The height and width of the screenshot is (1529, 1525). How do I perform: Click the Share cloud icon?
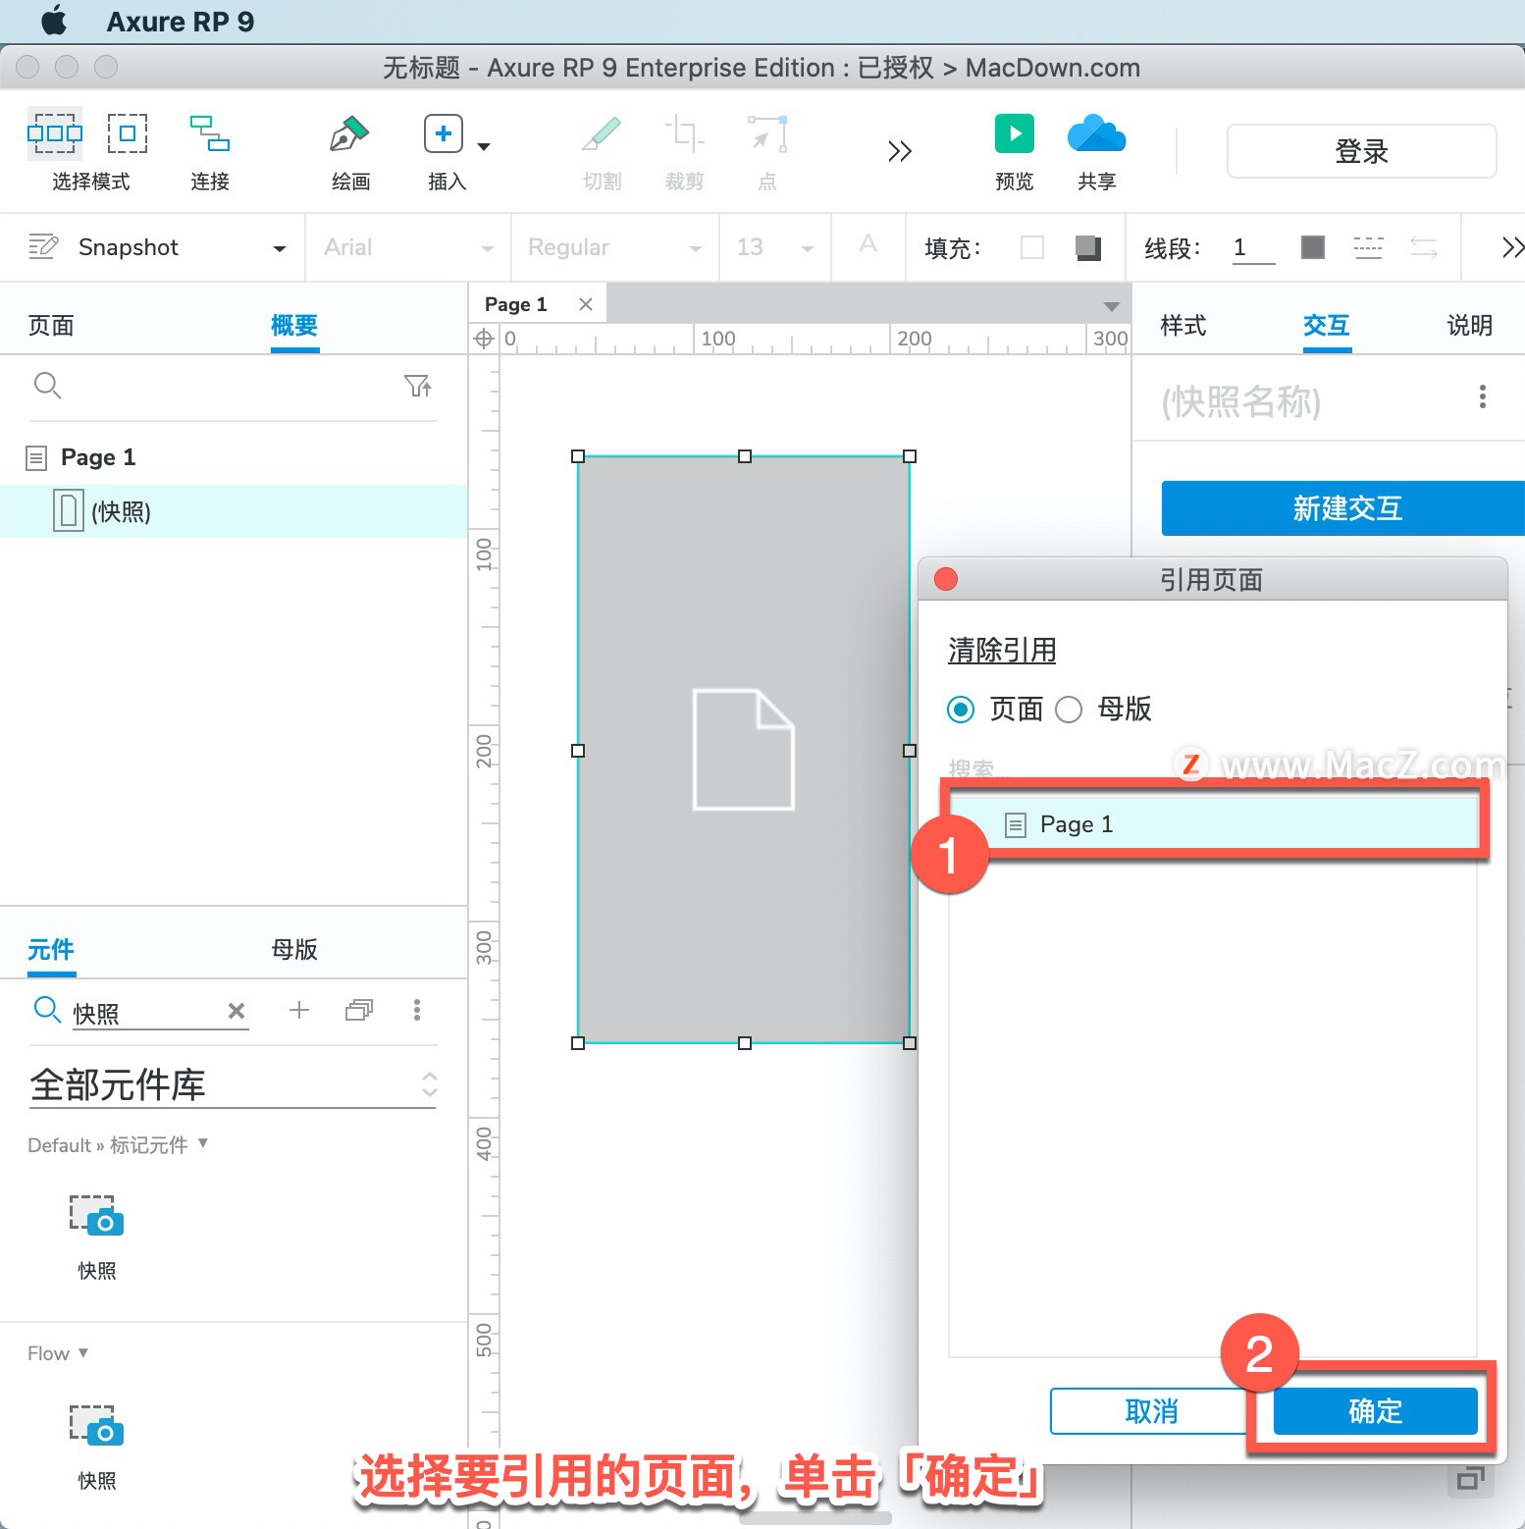click(1096, 133)
